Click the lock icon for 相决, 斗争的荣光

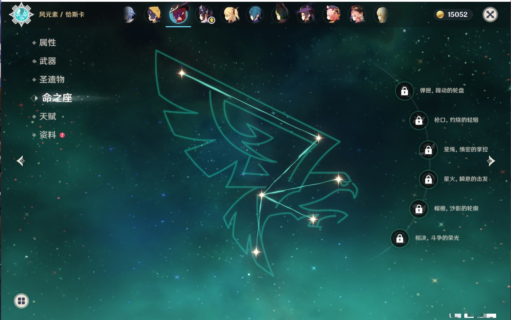400,238
